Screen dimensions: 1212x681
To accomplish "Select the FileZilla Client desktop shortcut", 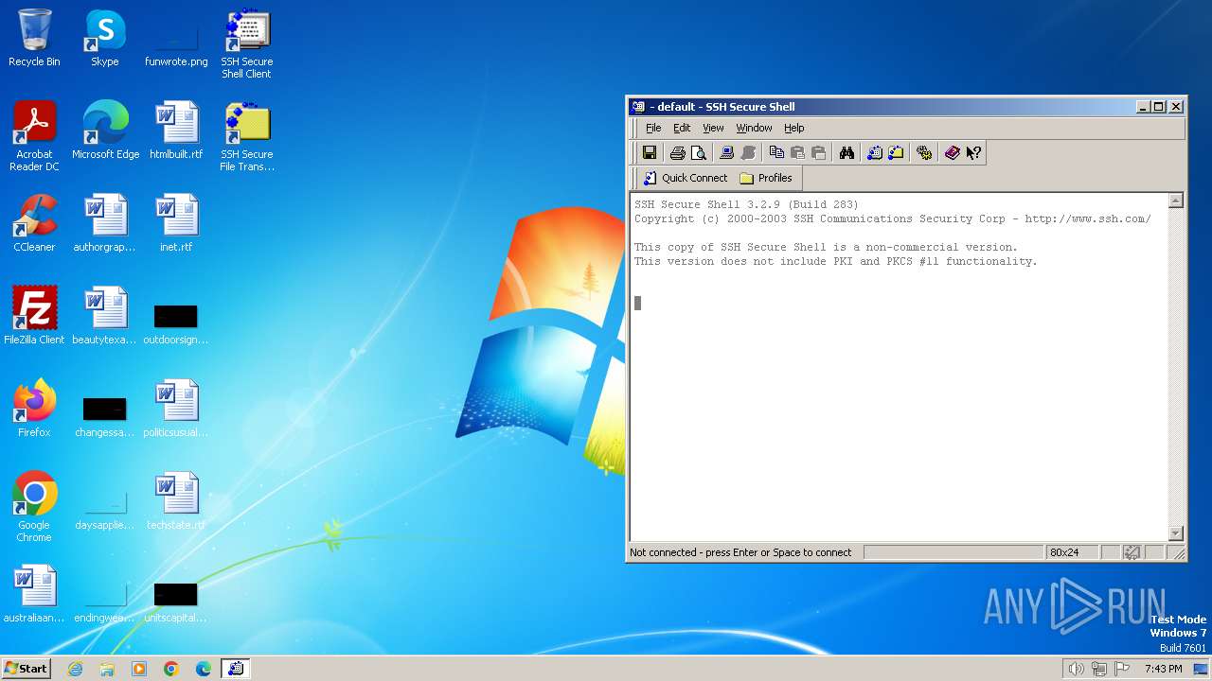I will pos(34,316).
